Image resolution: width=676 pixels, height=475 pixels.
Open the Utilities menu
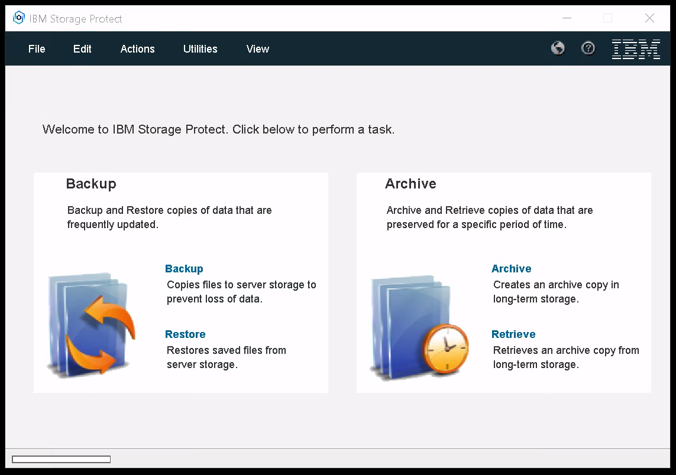[200, 49]
